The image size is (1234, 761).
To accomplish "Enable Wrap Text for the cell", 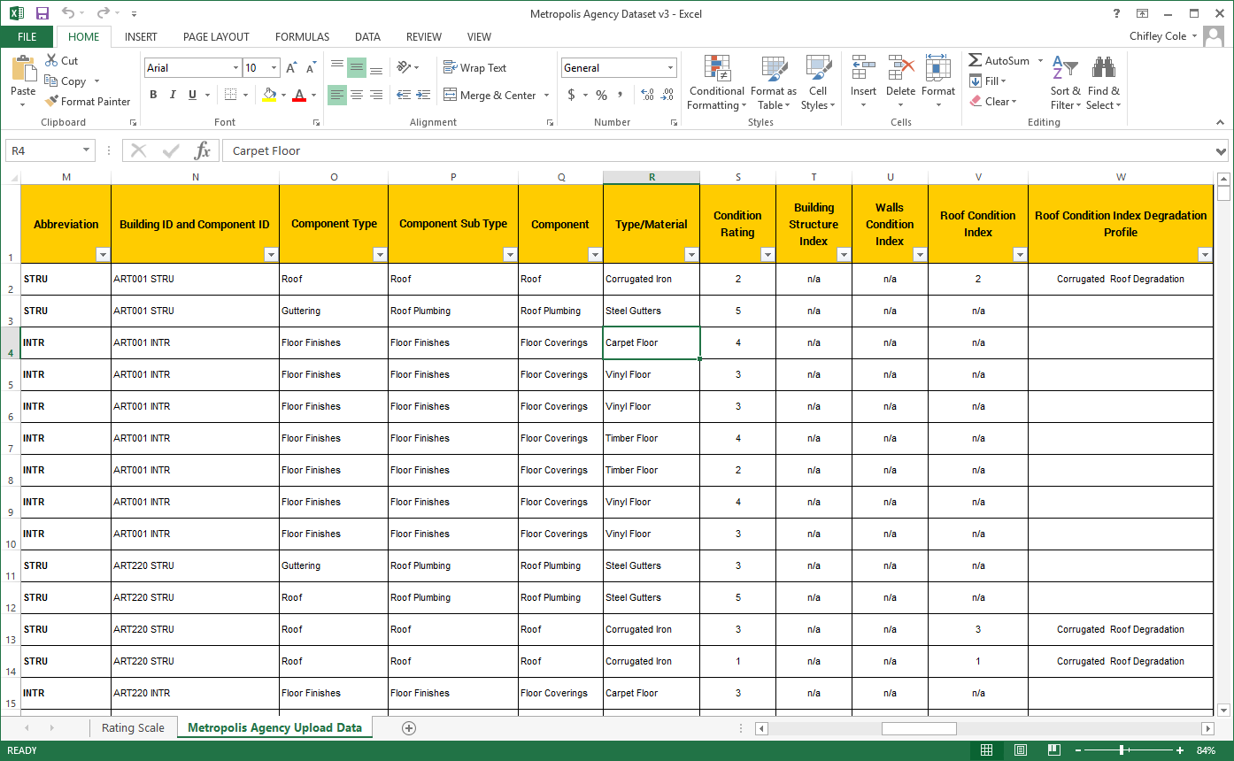I will (485, 67).
